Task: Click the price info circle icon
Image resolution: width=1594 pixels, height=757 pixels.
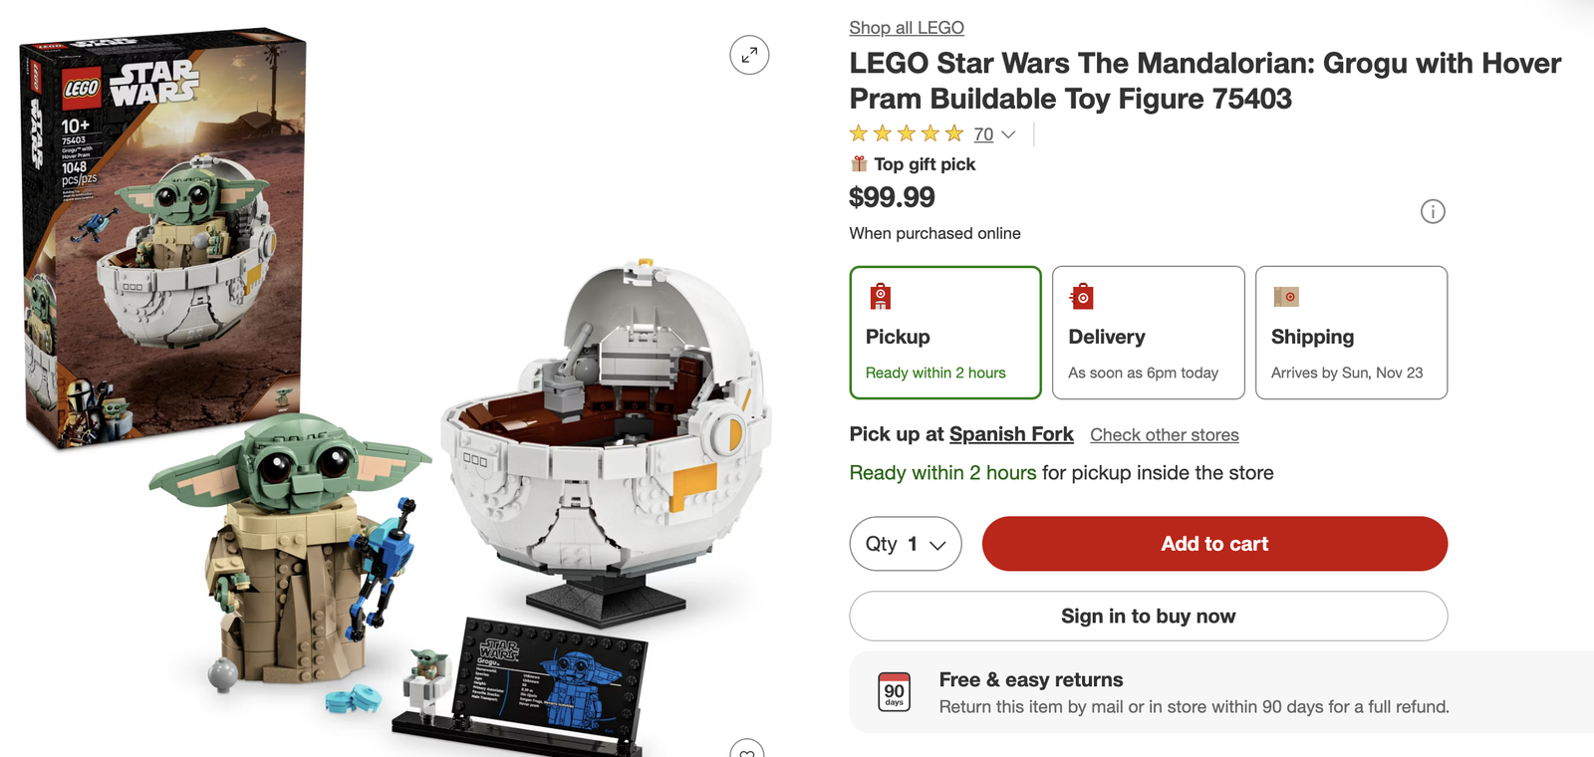Action: click(x=1433, y=211)
